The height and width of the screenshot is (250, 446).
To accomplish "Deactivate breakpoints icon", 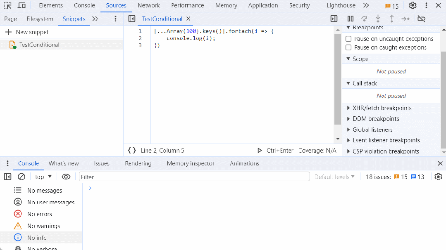I will point(421,19).
